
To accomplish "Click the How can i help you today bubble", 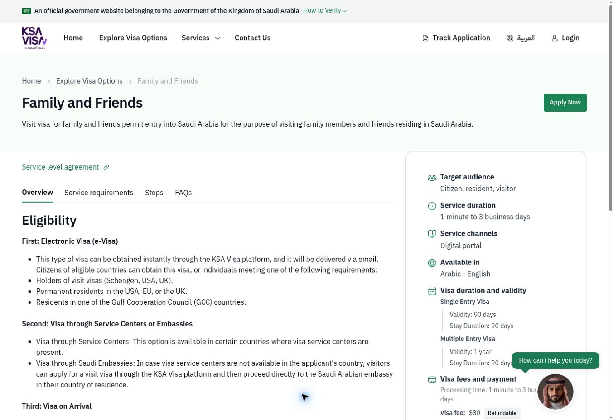I will coord(555,360).
